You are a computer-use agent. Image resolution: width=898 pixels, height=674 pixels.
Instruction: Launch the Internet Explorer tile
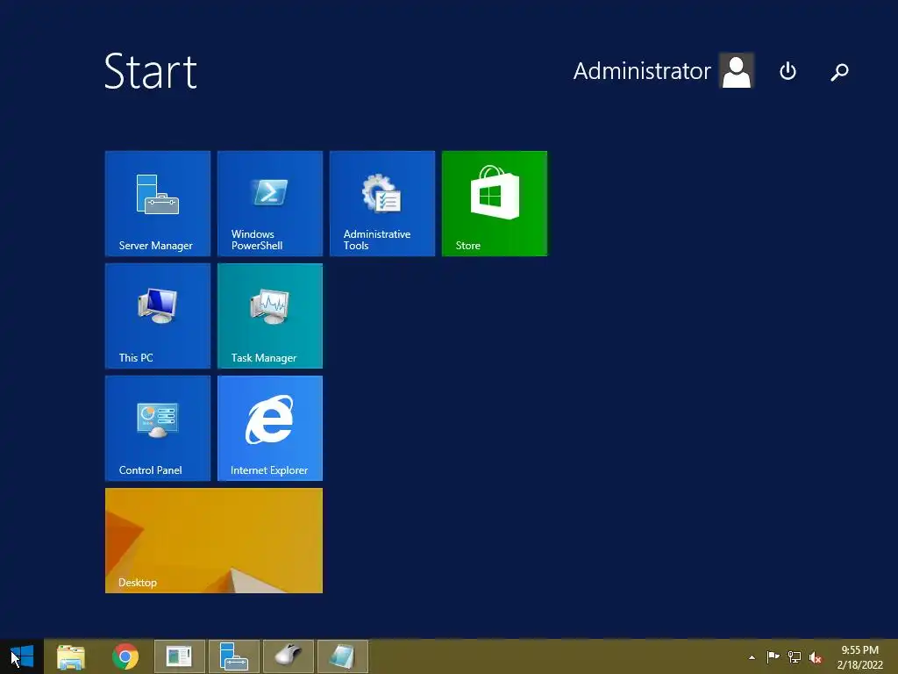click(x=270, y=428)
